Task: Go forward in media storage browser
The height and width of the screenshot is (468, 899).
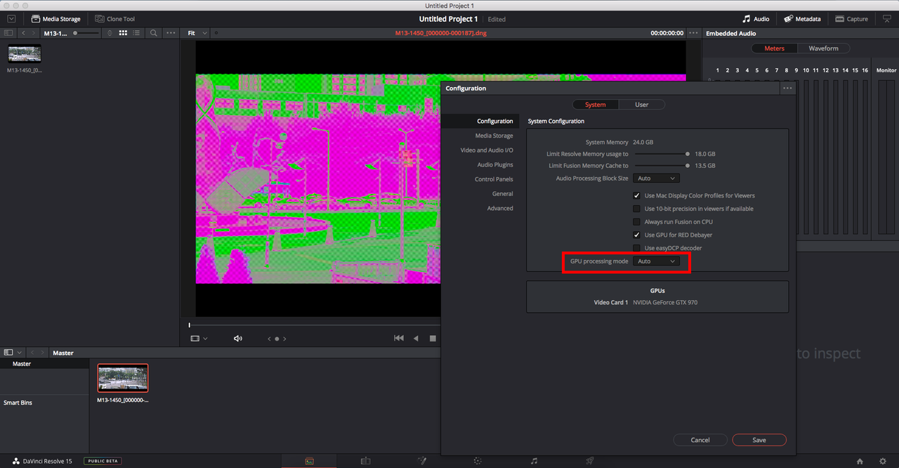Action: click(33, 33)
